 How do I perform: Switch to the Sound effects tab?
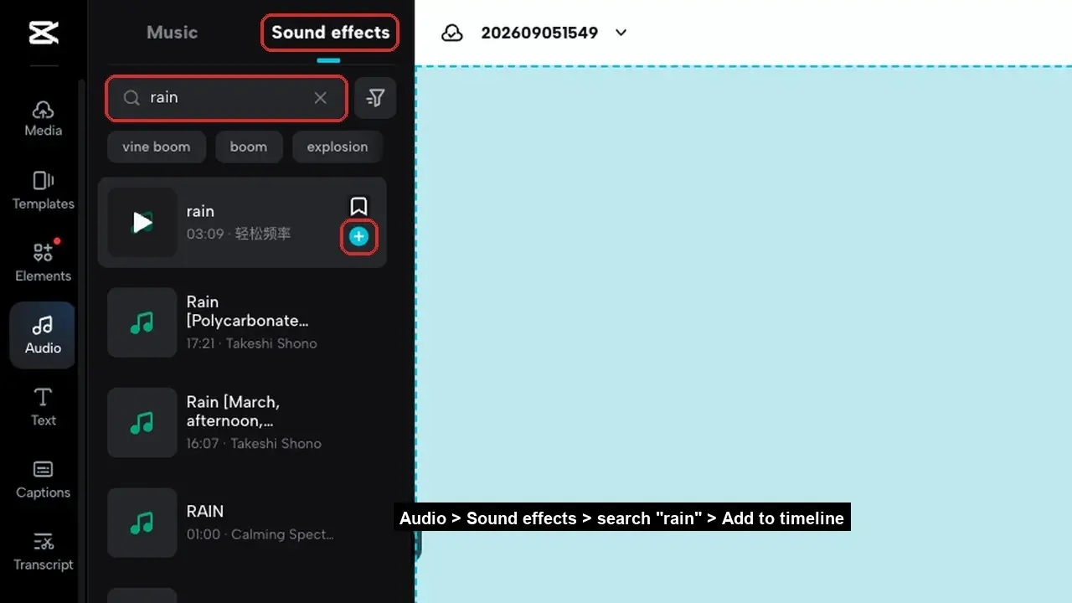point(330,33)
